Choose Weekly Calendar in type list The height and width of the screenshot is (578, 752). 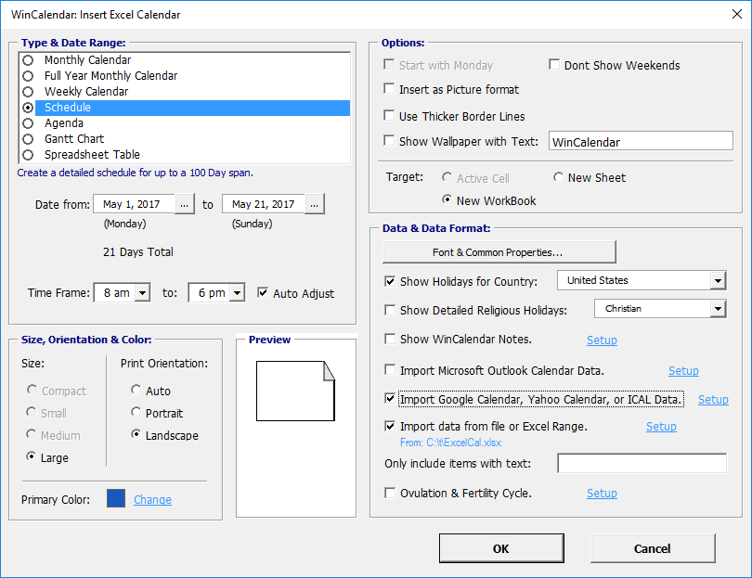(x=28, y=92)
